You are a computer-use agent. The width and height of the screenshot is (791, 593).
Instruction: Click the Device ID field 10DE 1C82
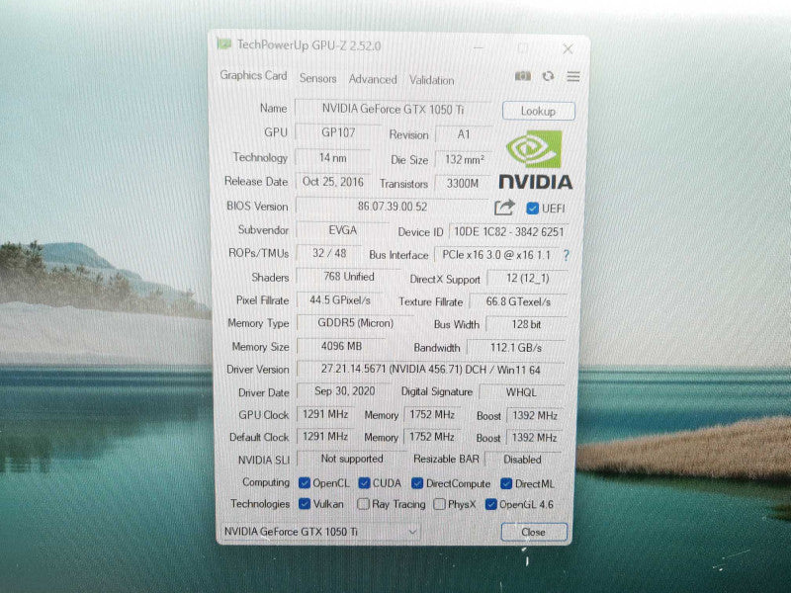tap(508, 231)
